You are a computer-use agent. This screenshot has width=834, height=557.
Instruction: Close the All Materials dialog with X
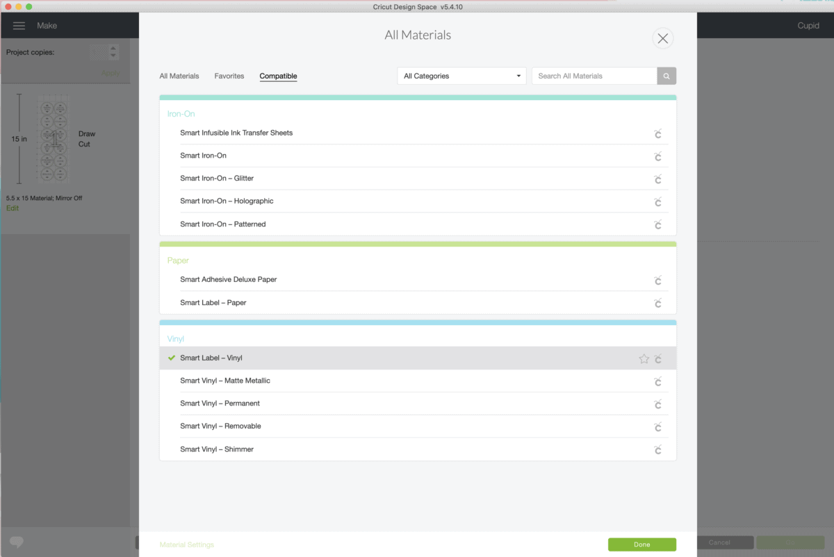pyautogui.click(x=662, y=39)
